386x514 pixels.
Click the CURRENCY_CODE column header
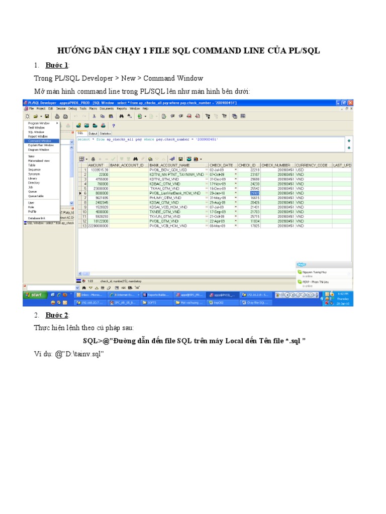coord(314,165)
